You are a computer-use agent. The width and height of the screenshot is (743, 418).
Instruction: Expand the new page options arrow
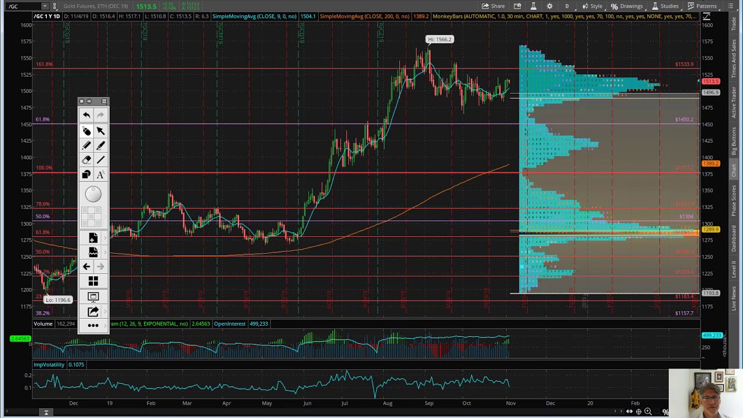106,238
